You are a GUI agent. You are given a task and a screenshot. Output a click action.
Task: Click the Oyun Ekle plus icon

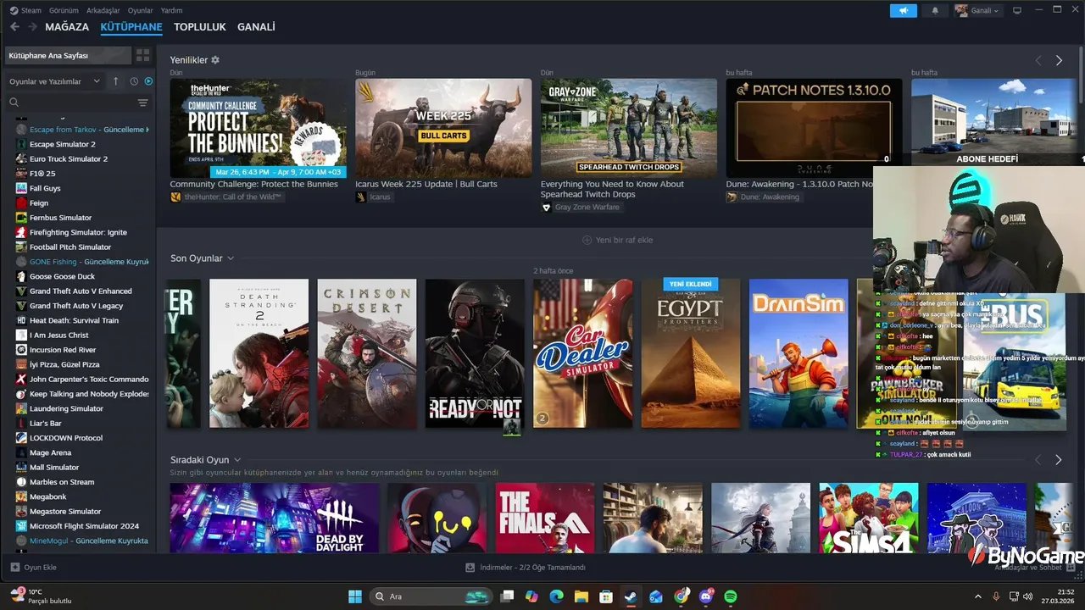pyautogui.click(x=14, y=568)
